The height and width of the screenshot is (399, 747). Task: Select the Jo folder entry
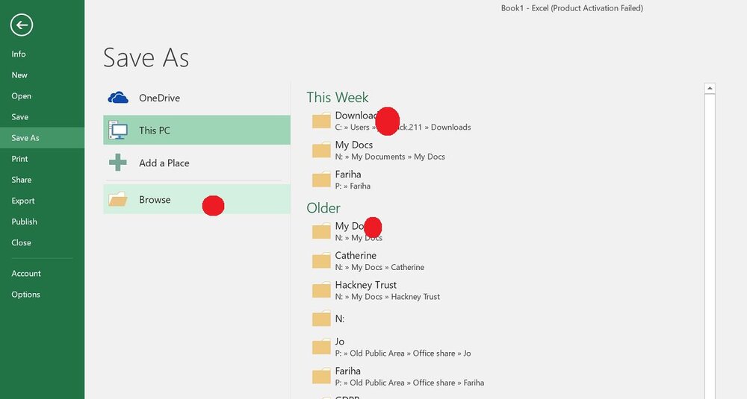pos(503,347)
